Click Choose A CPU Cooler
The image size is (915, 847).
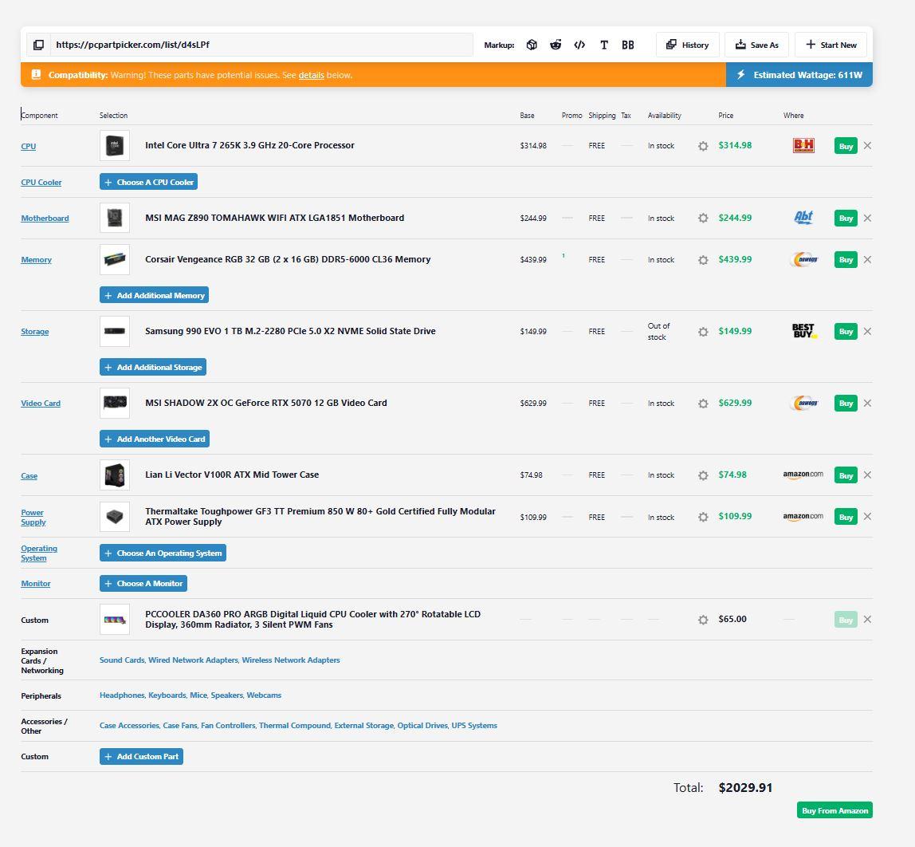click(x=149, y=182)
